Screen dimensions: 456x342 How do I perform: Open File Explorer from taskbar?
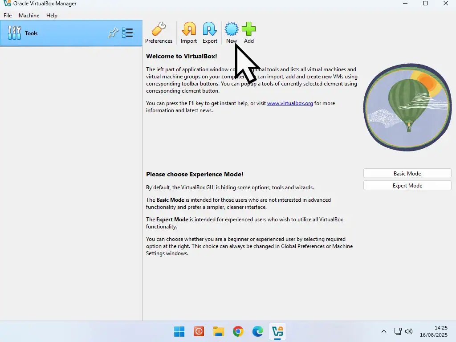pyautogui.click(x=218, y=331)
